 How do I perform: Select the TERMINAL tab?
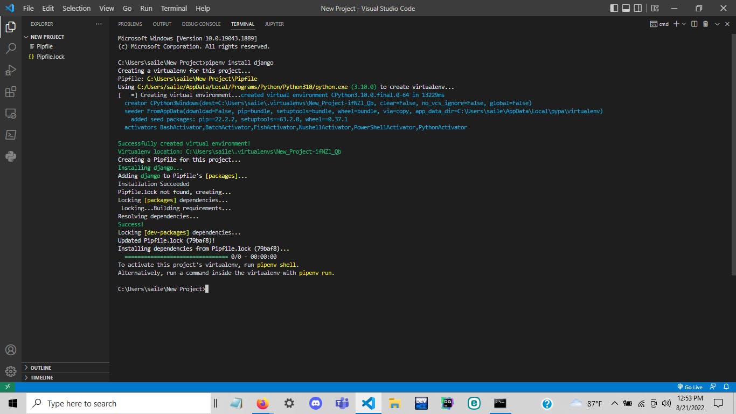(242, 24)
